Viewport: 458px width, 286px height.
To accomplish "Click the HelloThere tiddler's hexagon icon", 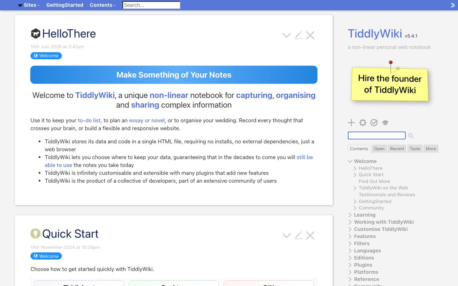I will pos(35,34).
